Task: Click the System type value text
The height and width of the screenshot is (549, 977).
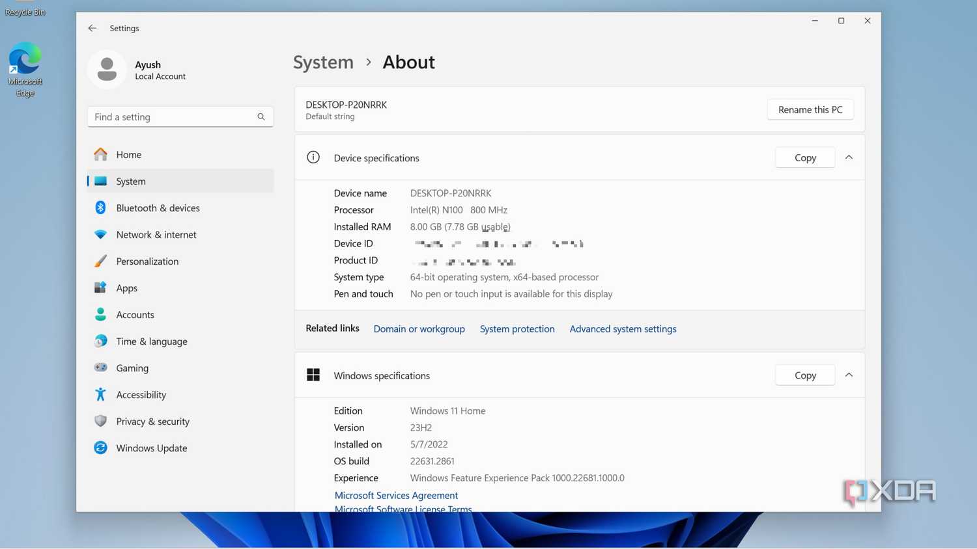Action: click(504, 276)
